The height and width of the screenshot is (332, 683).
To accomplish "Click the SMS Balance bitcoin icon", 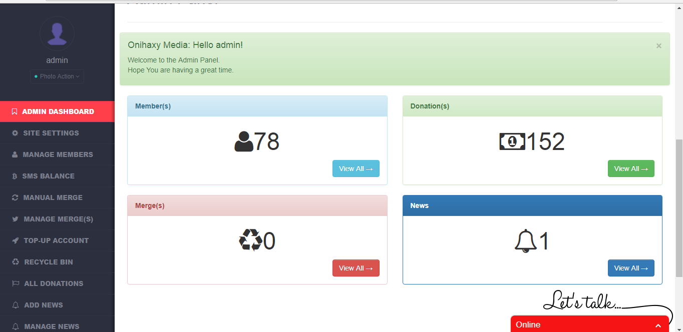I will (x=16, y=175).
